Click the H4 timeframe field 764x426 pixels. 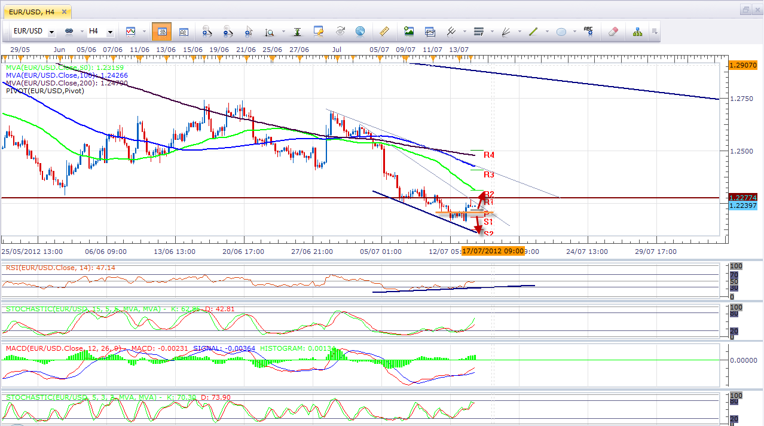tap(100, 31)
